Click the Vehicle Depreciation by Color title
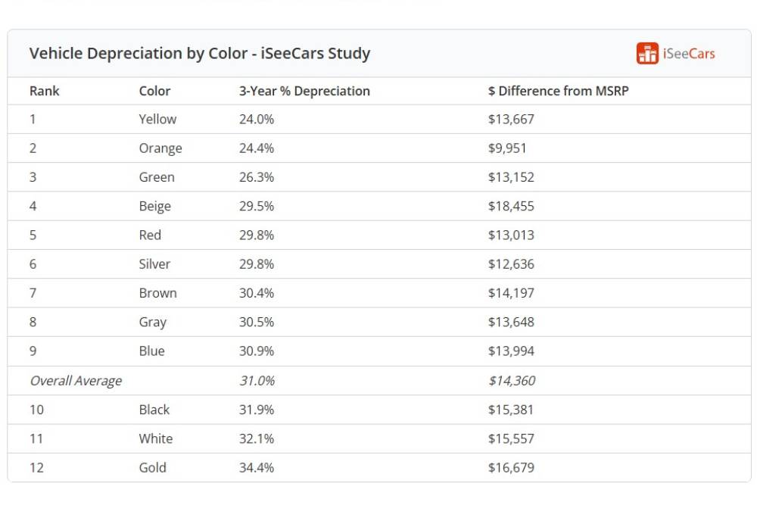The image size is (757, 505). coord(200,54)
